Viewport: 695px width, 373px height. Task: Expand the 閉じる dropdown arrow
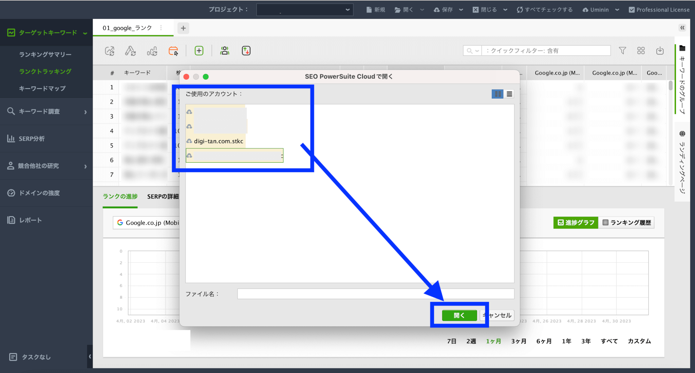pyautogui.click(x=505, y=10)
